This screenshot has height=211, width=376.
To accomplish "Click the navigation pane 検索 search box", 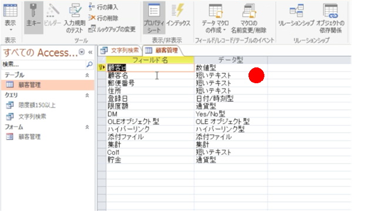I will 43,64.
